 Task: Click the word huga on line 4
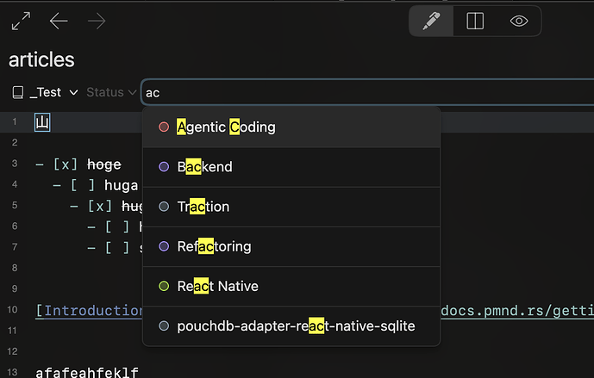click(122, 185)
